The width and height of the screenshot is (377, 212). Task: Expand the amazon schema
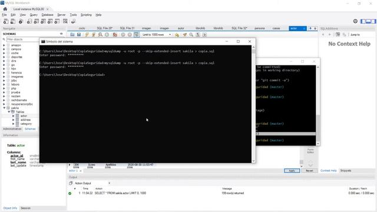[x=4, y=45]
